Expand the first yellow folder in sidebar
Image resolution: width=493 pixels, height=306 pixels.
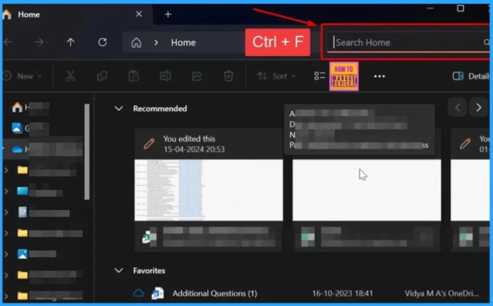pyautogui.click(x=6, y=170)
